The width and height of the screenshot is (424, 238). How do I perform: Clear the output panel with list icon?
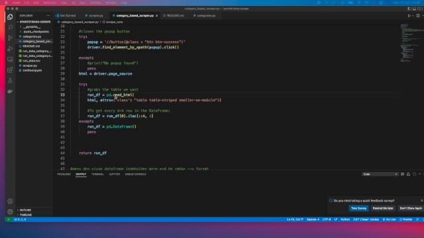402,175
